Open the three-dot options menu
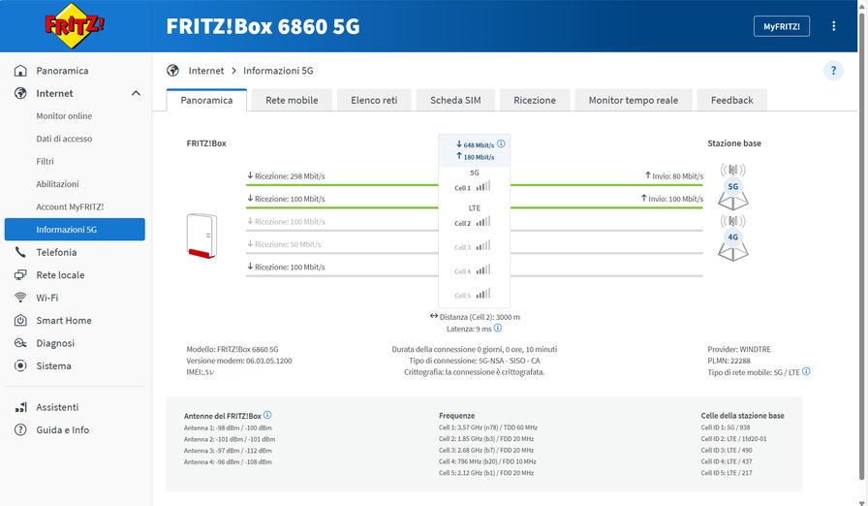This screenshot has width=868, height=506. tap(834, 26)
